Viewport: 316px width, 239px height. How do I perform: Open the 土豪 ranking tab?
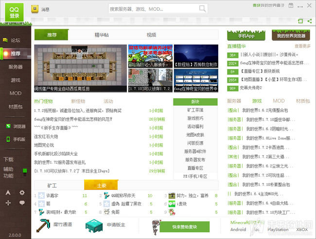pyautogui.click(x=101, y=185)
